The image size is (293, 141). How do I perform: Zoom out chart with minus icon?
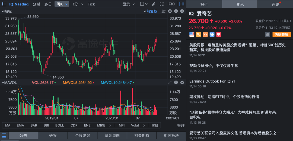point(176,11)
